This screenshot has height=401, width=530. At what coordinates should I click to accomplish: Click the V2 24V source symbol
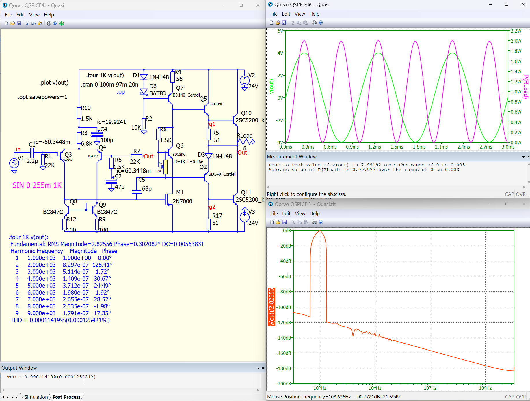click(245, 80)
